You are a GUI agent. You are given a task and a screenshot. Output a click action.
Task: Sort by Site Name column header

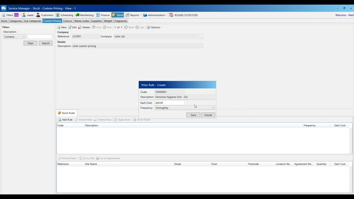pos(129,164)
